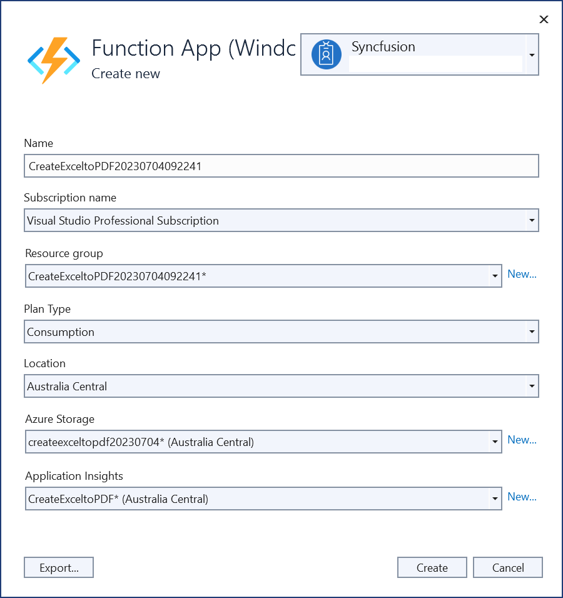This screenshot has height=598, width=563.
Task: Click the Create new subtitle text
Action: [x=126, y=74]
